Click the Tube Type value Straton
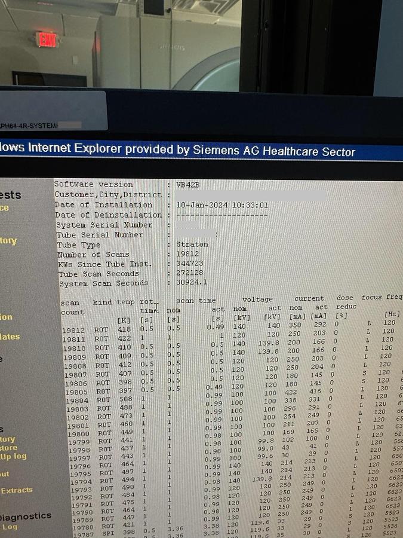Viewport: 403px width, 538px height. (x=192, y=244)
